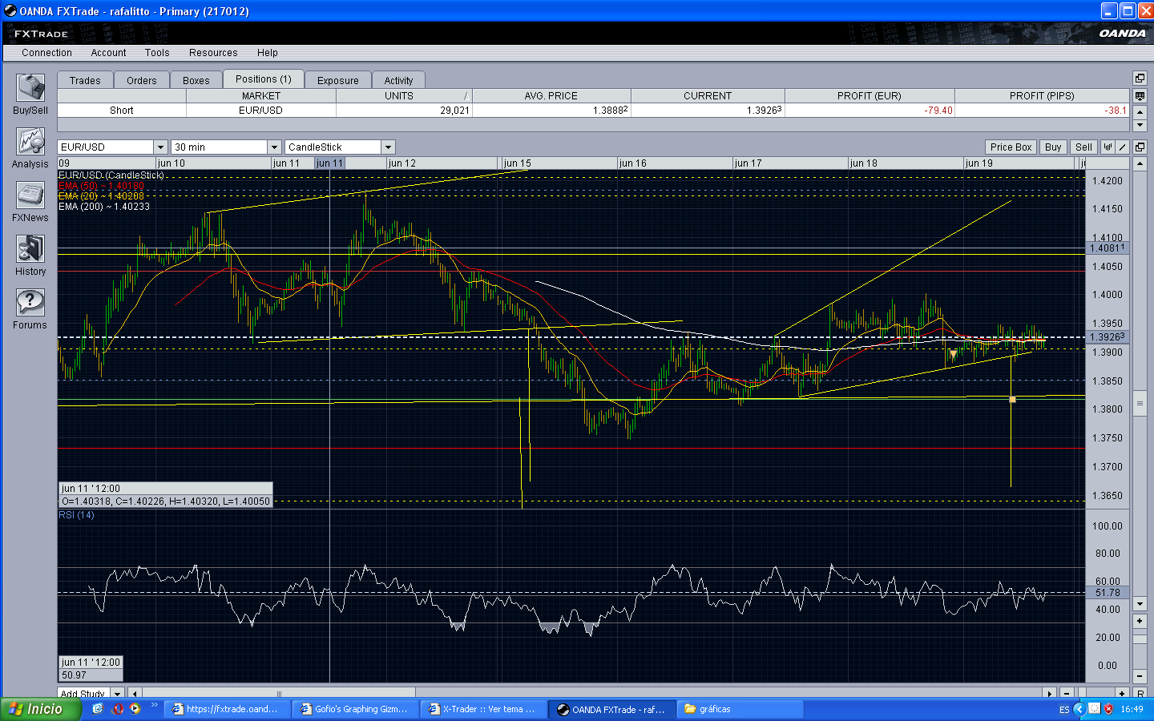The width and height of the screenshot is (1154, 721).
Task: Click the Sell button above the chart
Action: (x=1083, y=147)
